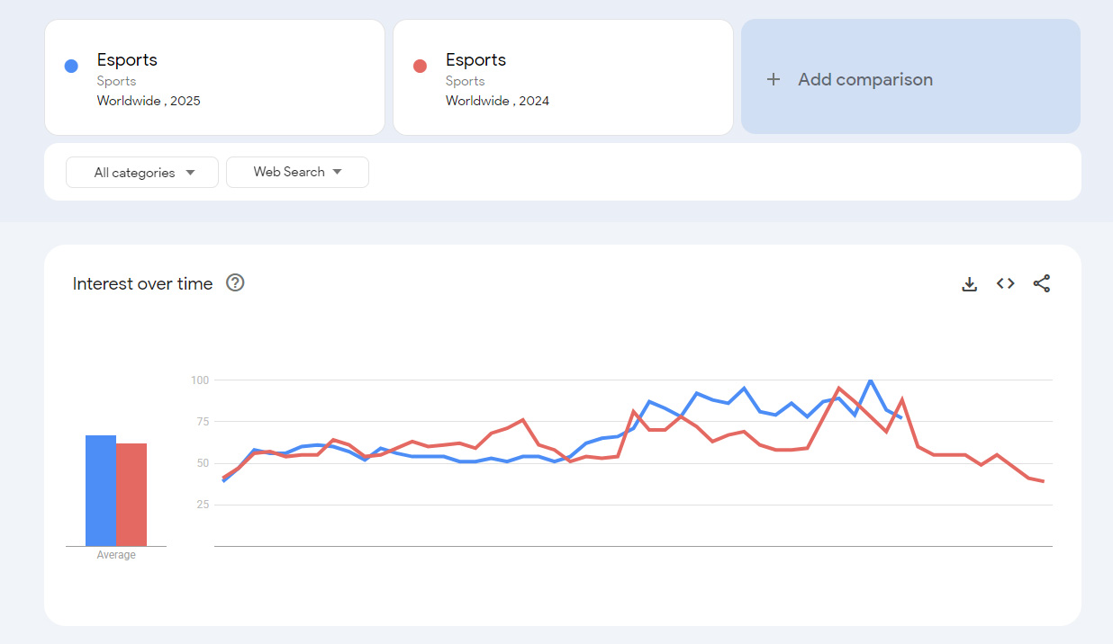The height and width of the screenshot is (644, 1113).
Task: Click the red dot marking the 2024 Esports term
Action: coord(419,65)
